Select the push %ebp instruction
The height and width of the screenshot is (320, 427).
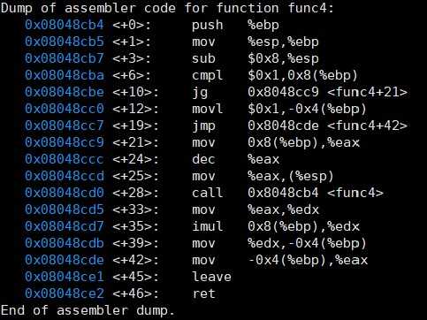[x=235, y=26]
